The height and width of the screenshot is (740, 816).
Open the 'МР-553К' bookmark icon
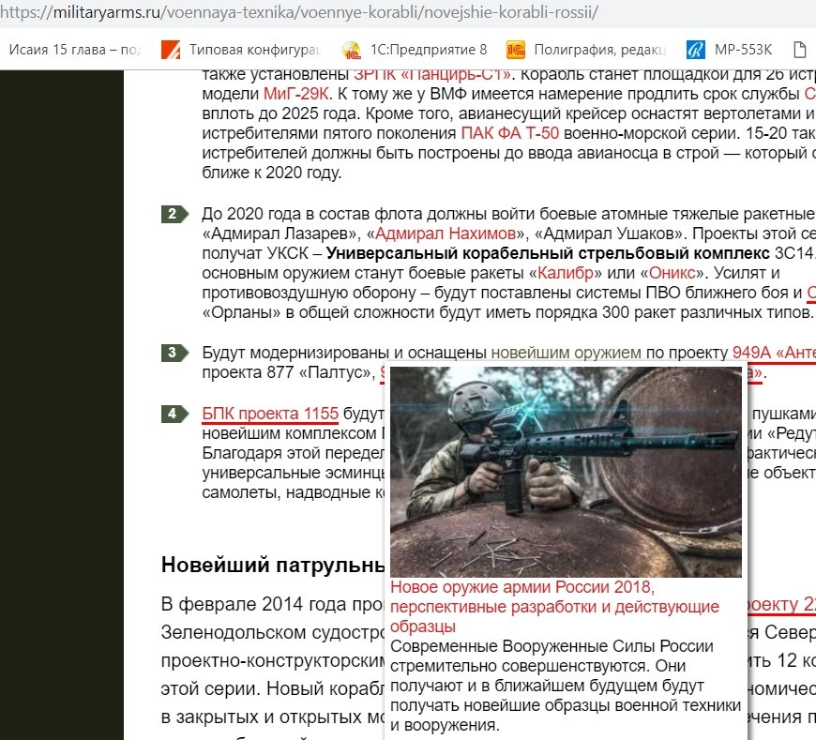coord(696,50)
